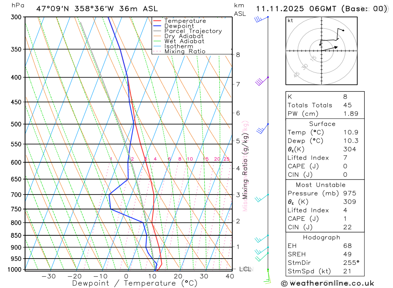Click the blue Dewpoint legend line
Viewport: 393px width, 288px height.
tap(157, 26)
